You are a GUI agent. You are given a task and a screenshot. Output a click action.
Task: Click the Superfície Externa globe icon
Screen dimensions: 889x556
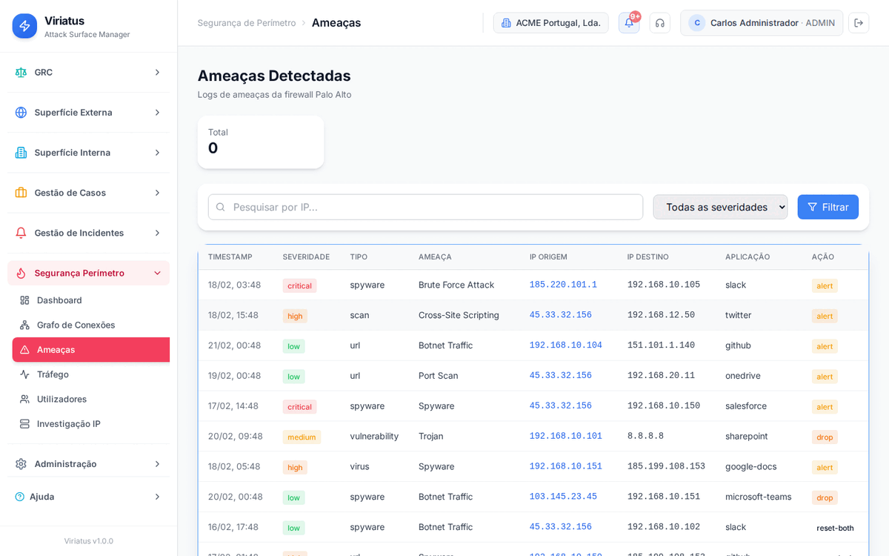(x=21, y=113)
